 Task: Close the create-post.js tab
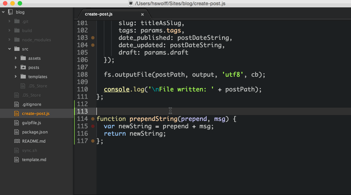[143, 14]
